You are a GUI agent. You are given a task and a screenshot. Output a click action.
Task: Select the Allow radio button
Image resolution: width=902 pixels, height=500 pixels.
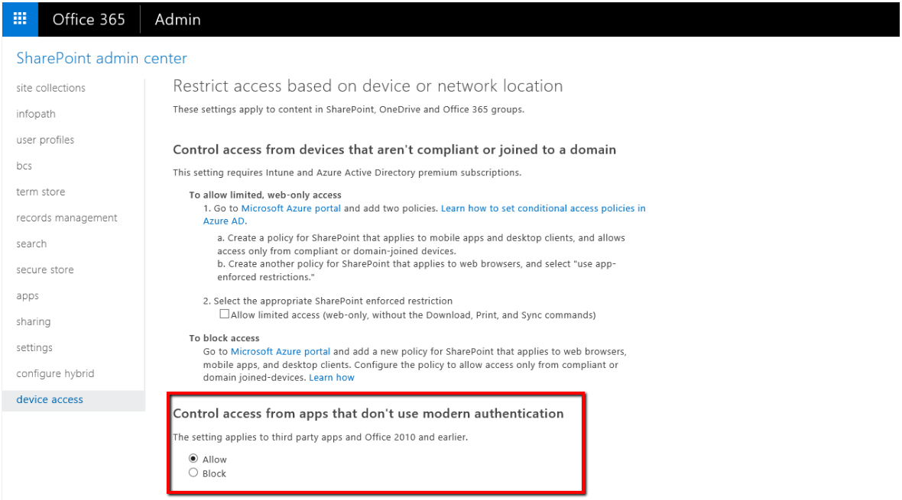click(193, 459)
